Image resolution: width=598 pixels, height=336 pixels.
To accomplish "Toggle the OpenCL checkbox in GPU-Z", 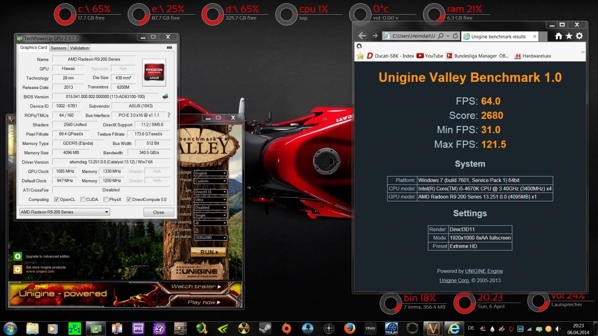I will point(56,199).
